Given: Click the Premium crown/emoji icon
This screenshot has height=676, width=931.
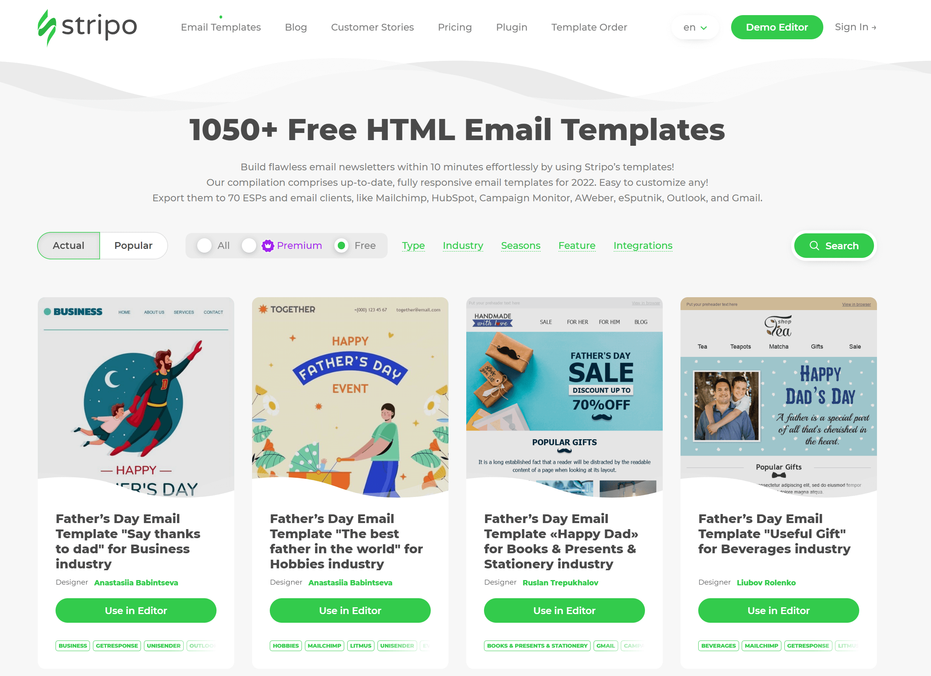Looking at the screenshot, I should click(268, 245).
